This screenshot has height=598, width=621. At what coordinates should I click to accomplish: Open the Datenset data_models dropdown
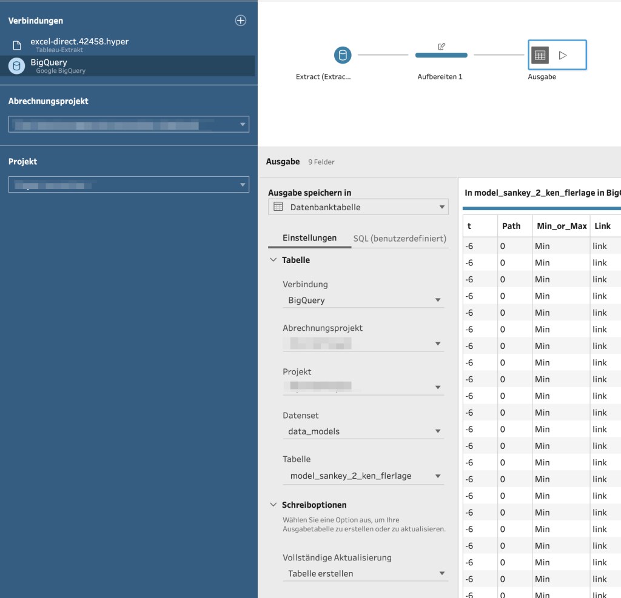click(363, 431)
